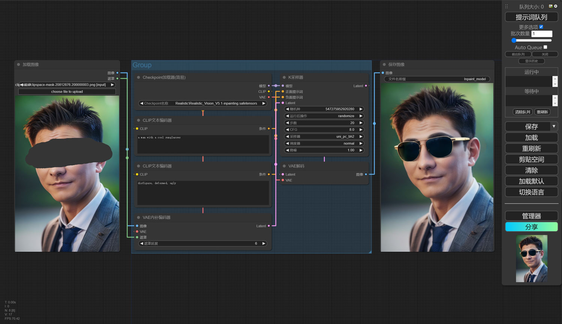Click the 图像 output port on VAE解码

coord(366,174)
